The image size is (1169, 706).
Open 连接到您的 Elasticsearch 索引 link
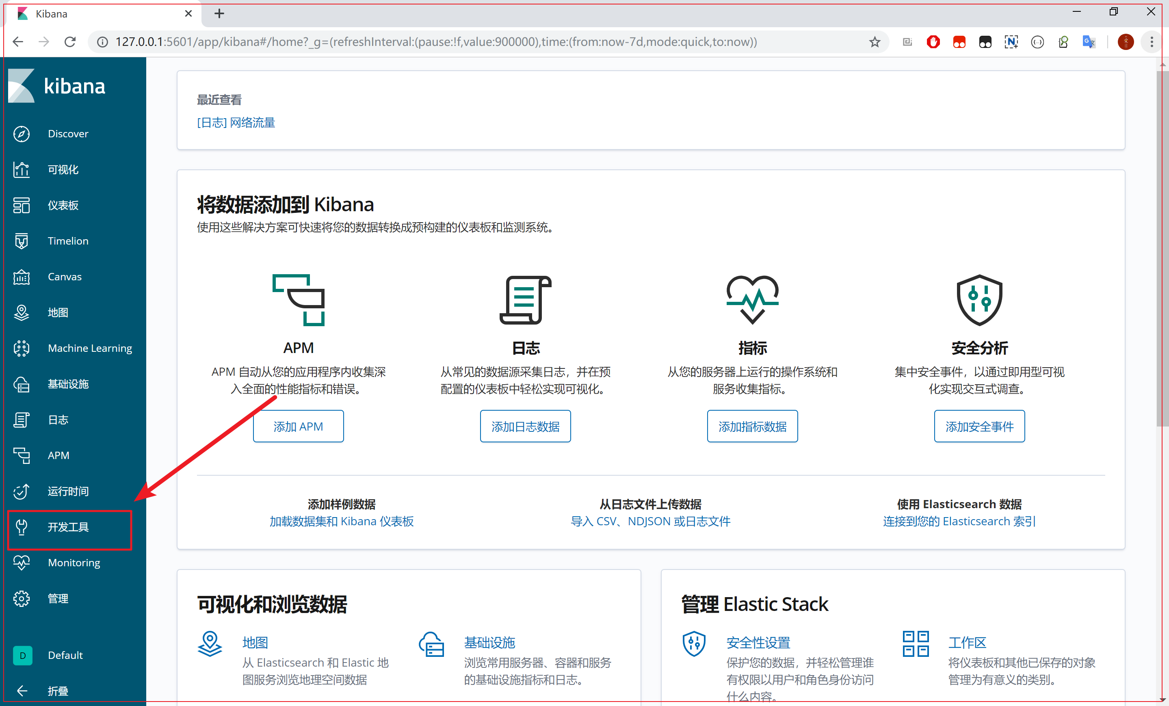pyautogui.click(x=959, y=522)
